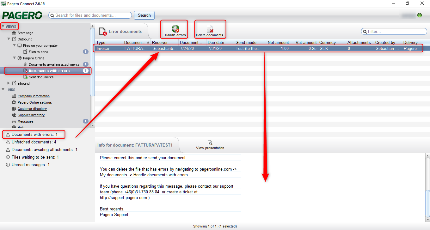Screen dimensions: 430x230
Task: Click the magnifier icon in Filter field
Action: click(365, 32)
